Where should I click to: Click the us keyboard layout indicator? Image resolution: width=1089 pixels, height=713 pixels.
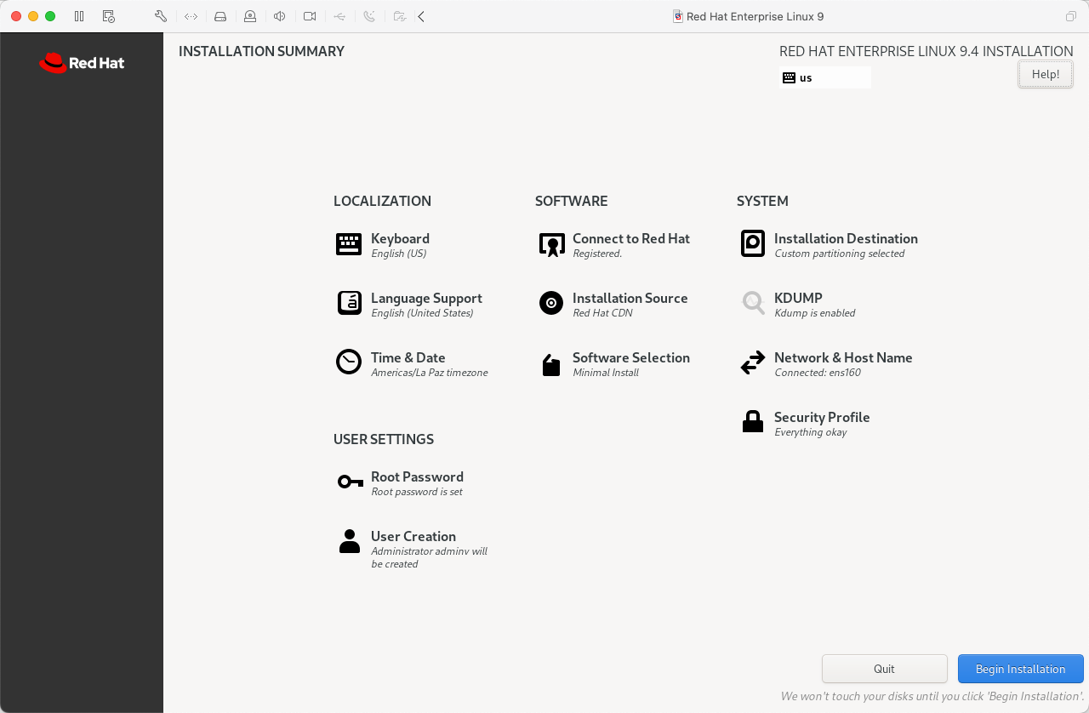[x=824, y=77]
